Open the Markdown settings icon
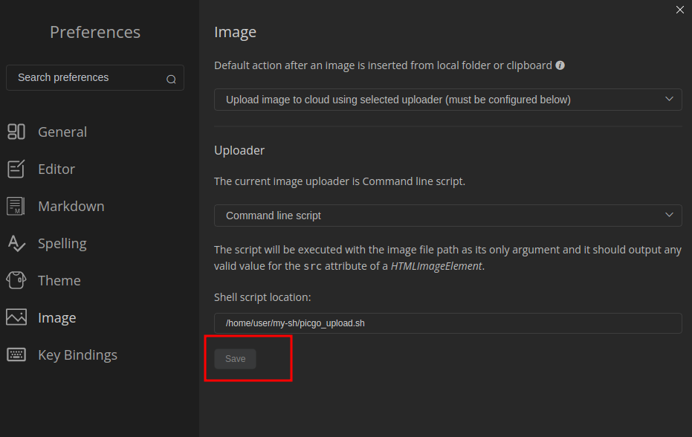The height and width of the screenshot is (437, 692). [16, 206]
